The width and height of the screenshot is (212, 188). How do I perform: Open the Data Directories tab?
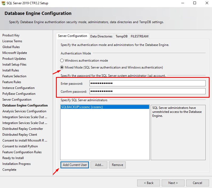click(101, 36)
